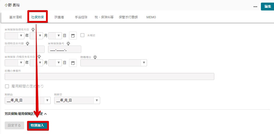Show hint for 雇用保険 資格喪失年月日

(39, 56)
